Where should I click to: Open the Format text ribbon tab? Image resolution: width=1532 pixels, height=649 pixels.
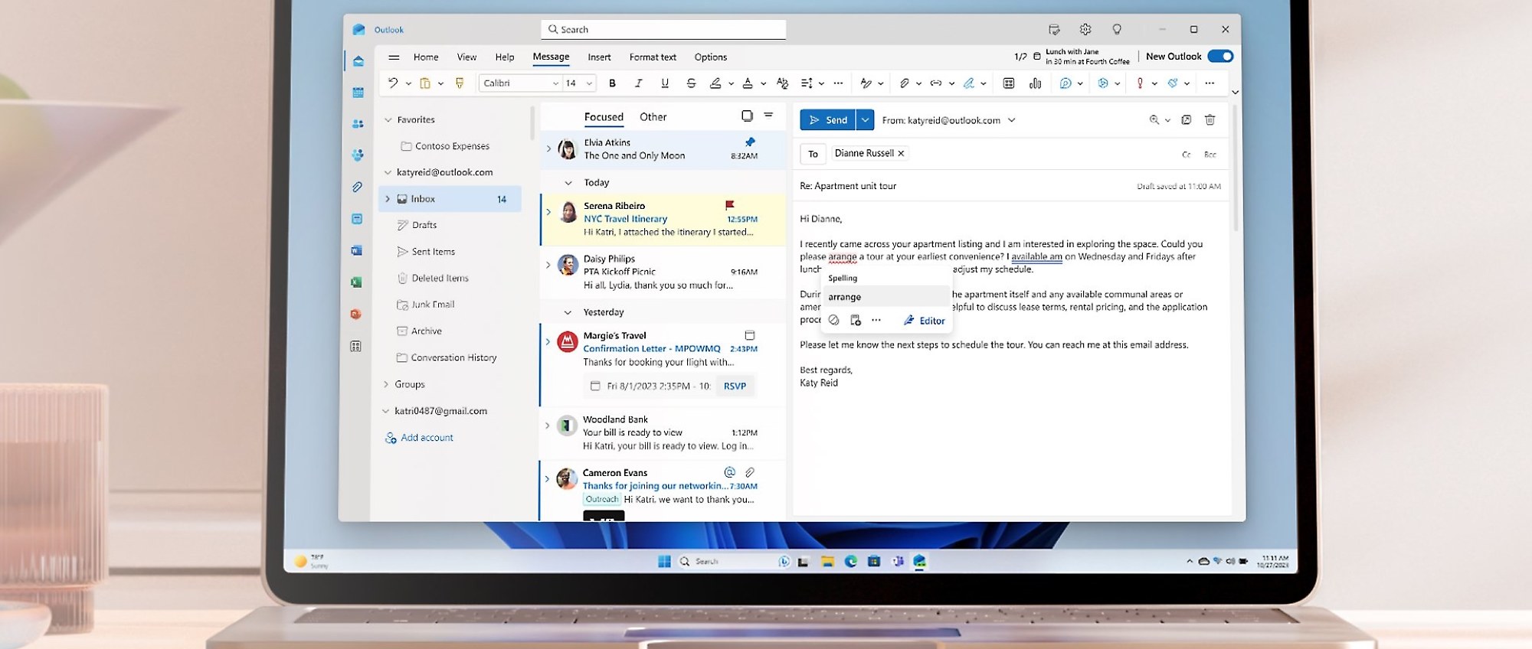653,57
